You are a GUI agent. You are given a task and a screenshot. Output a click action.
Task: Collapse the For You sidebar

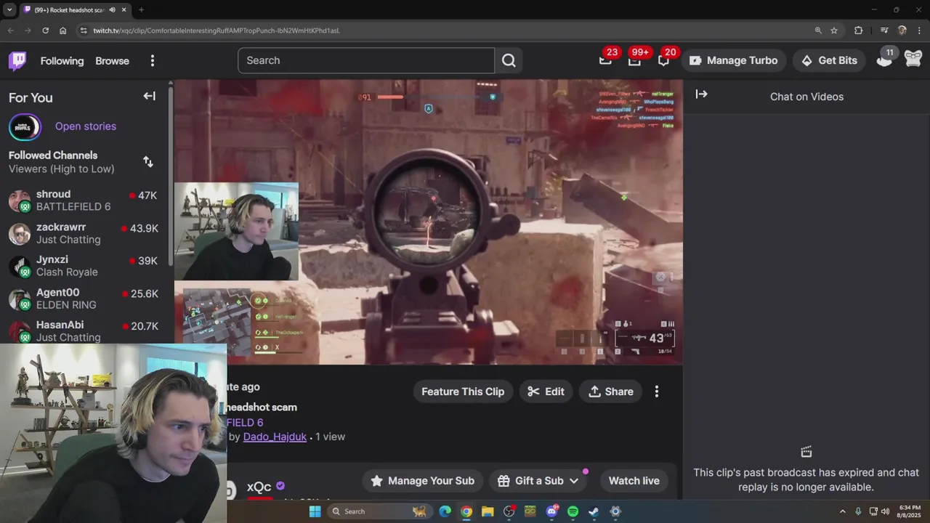149,96
